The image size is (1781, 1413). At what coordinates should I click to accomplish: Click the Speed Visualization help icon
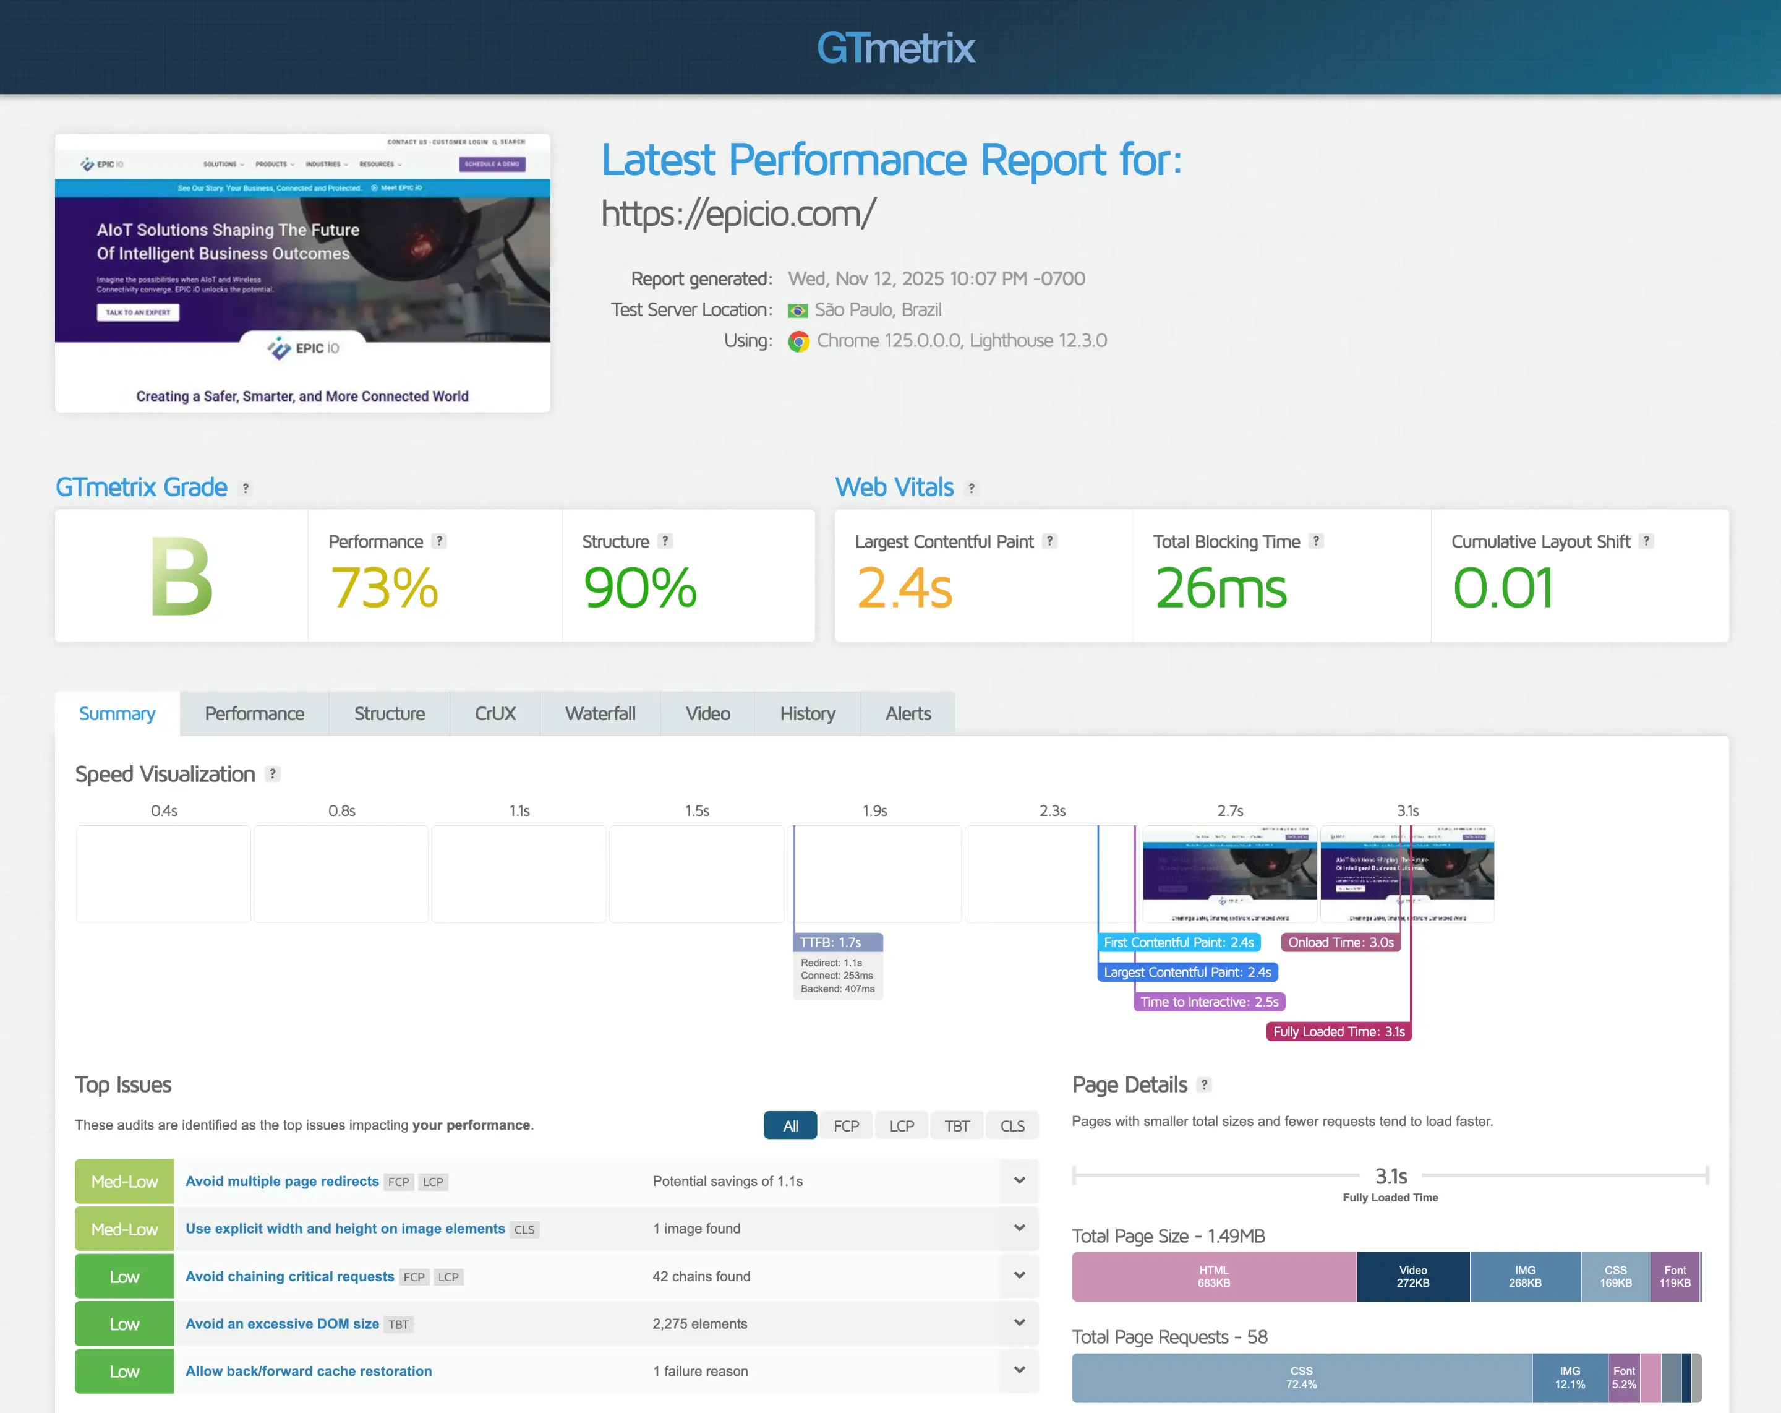tap(273, 775)
